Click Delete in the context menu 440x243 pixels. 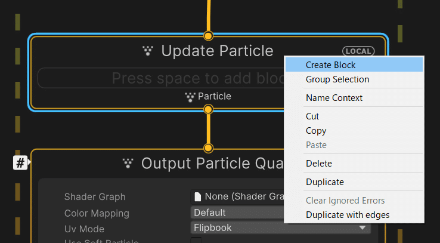point(318,164)
